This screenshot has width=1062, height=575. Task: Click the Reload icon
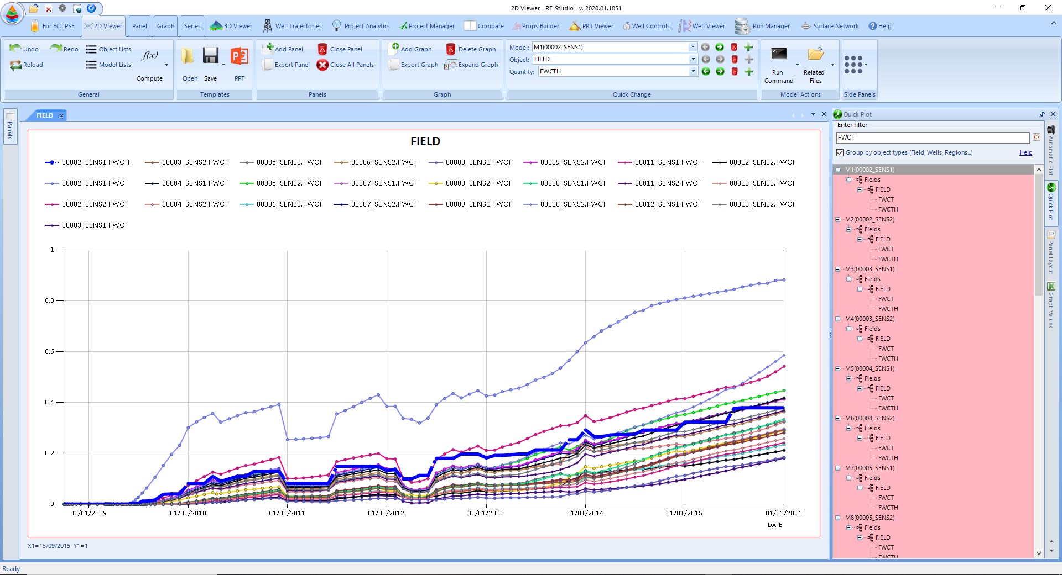(15, 65)
